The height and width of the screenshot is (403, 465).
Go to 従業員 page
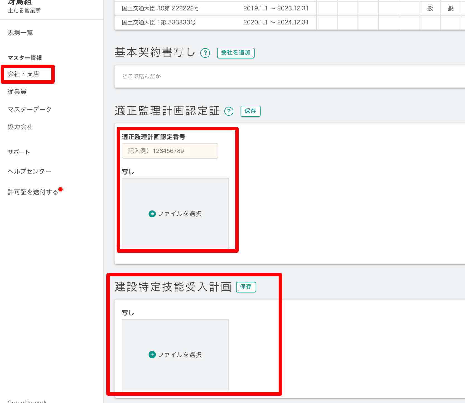click(x=17, y=92)
